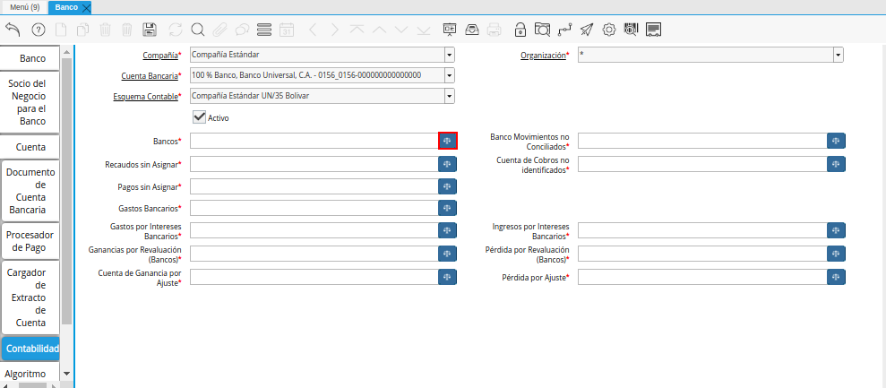Screen dimensions: 886x388
Task: Click the padlock icon in toolbar
Action: point(520,30)
